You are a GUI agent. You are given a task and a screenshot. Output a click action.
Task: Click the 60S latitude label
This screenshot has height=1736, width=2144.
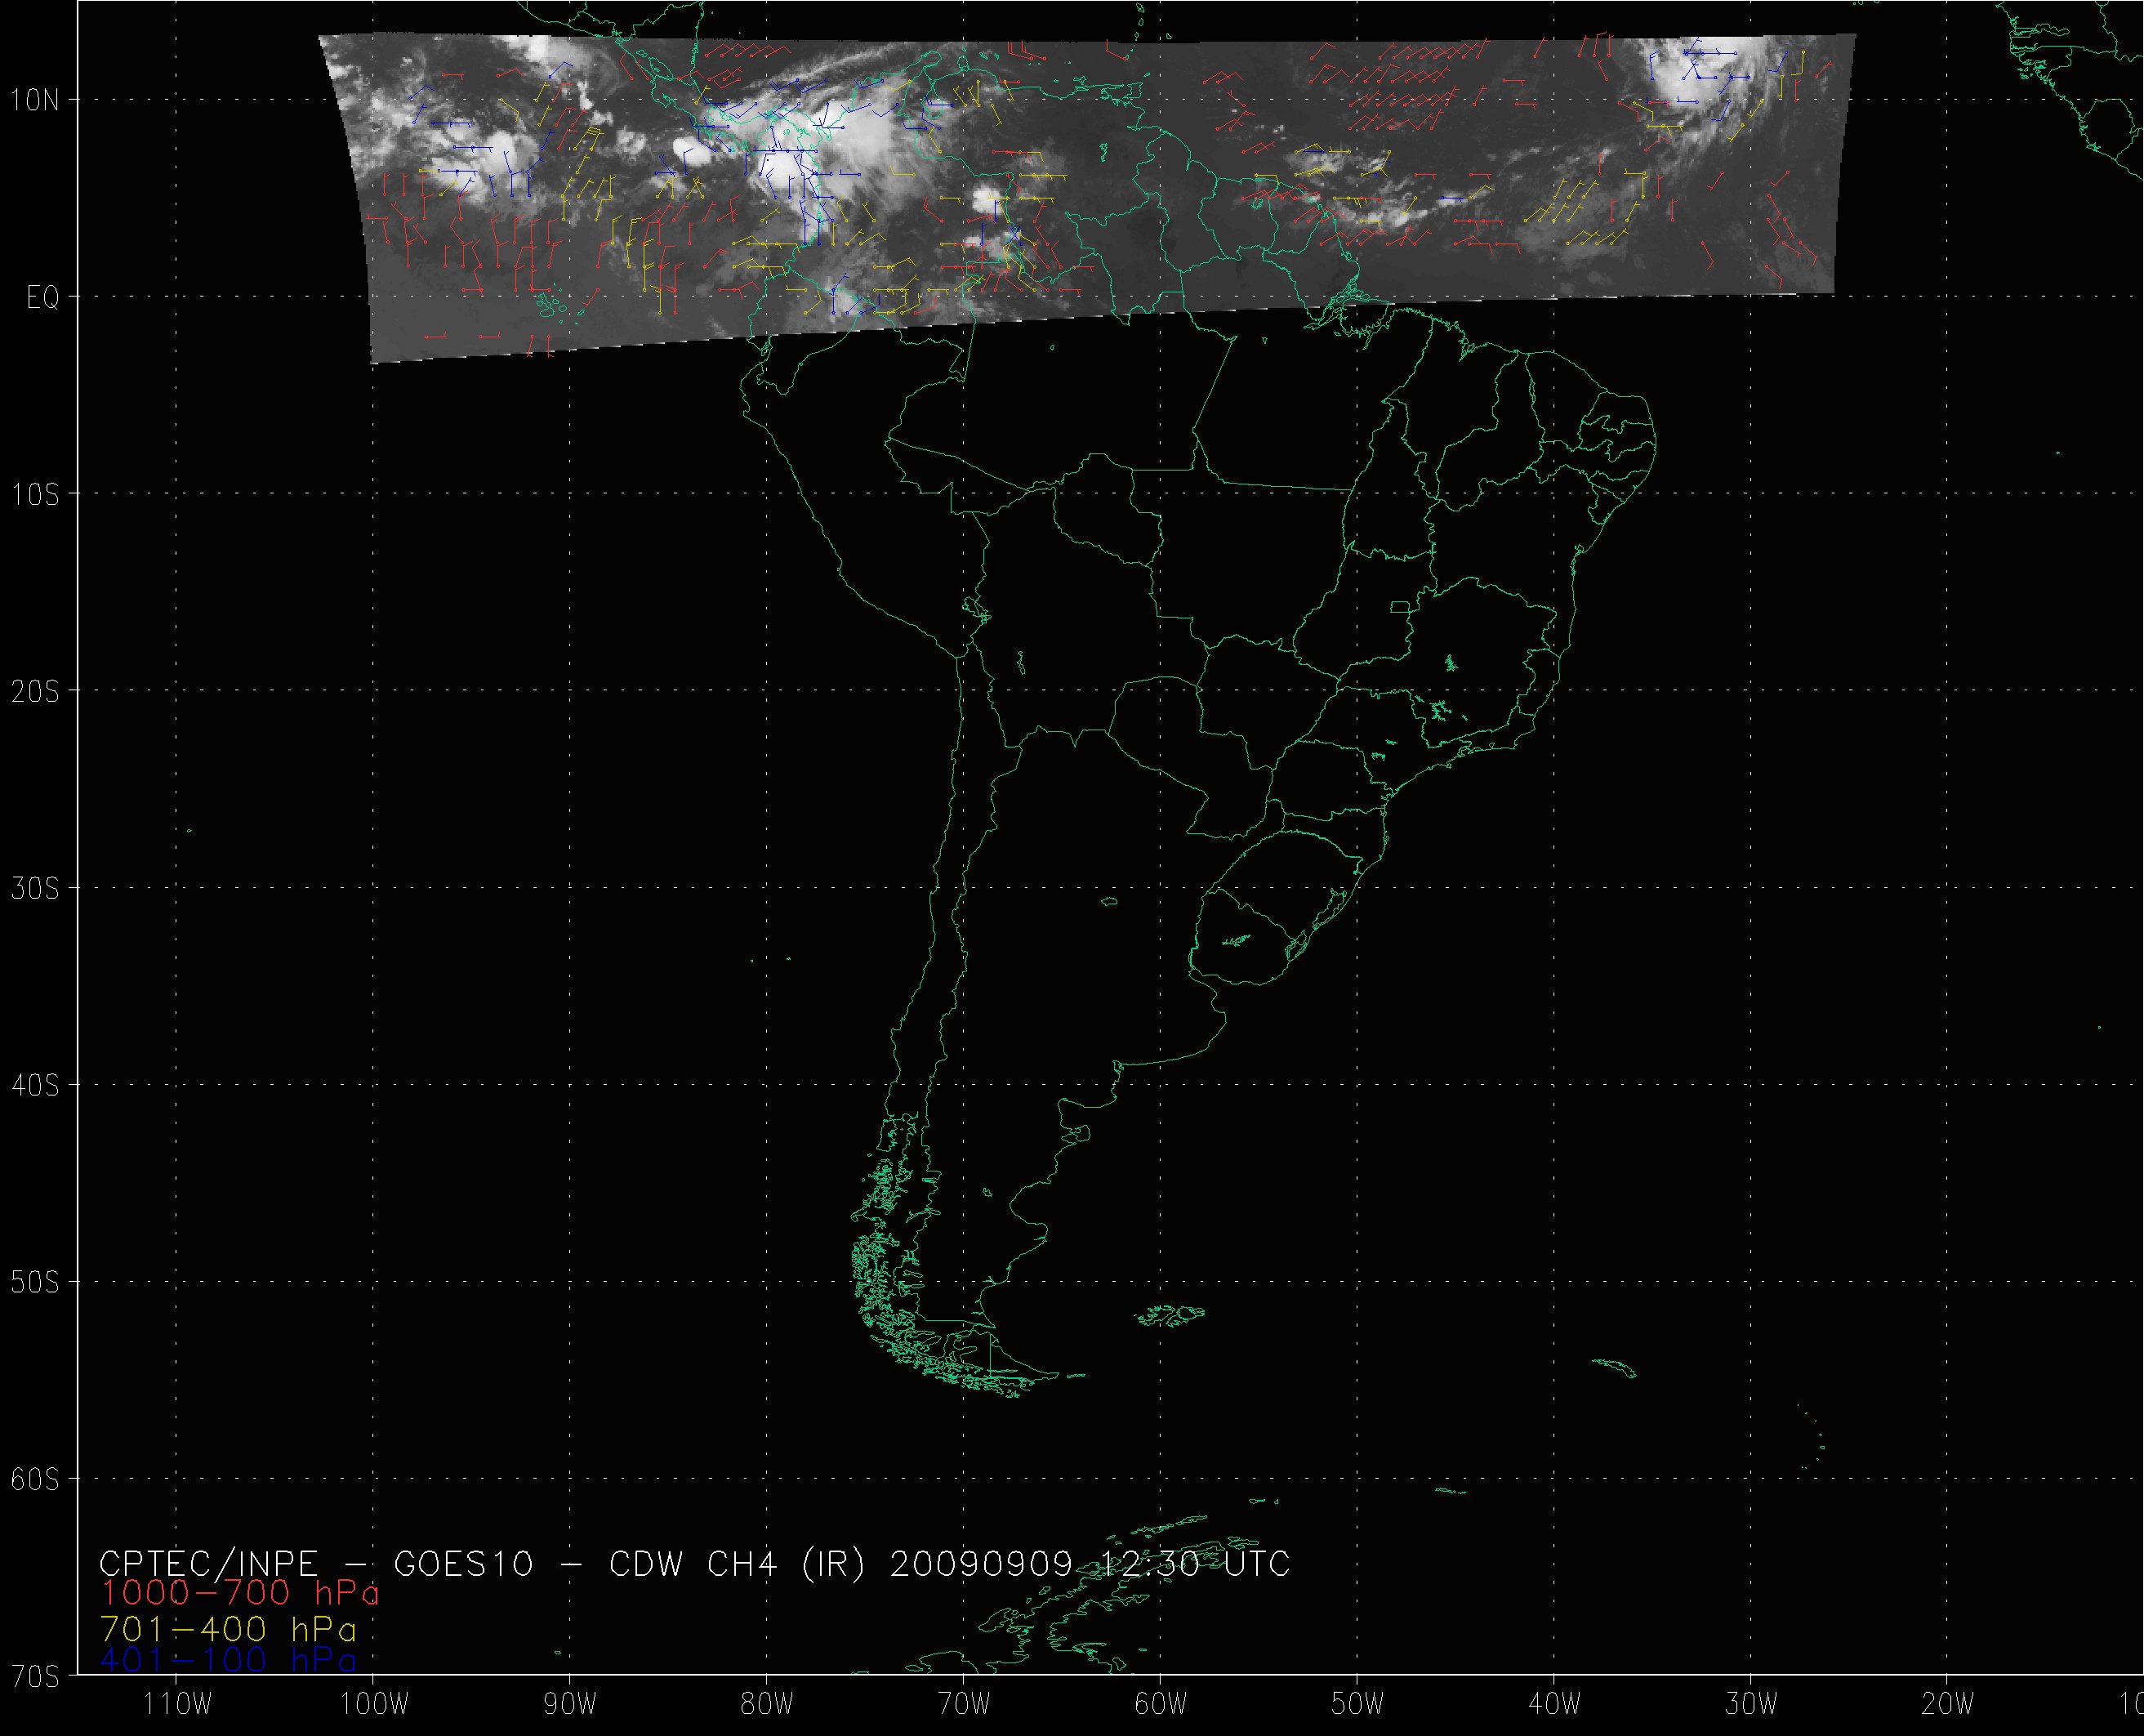point(34,1480)
